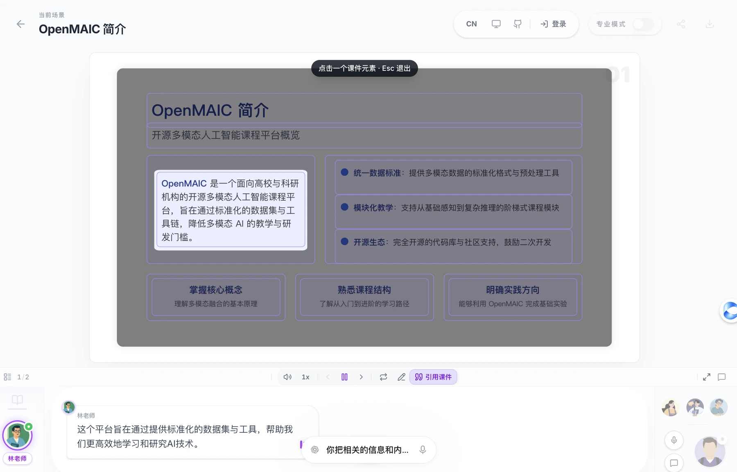The height and width of the screenshot is (472, 737).
Task: Click the AI swirl icon in input box
Action: (x=315, y=450)
